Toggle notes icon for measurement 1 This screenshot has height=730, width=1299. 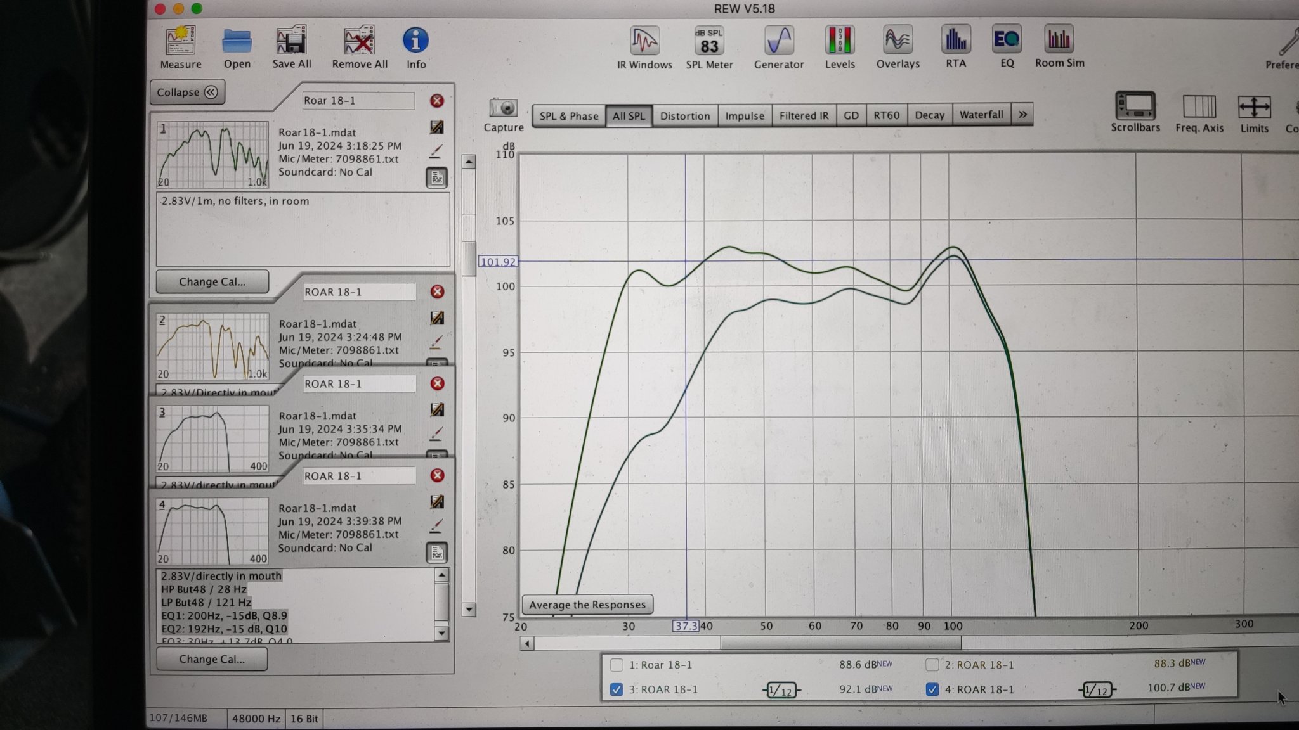(x=436, y=178)
